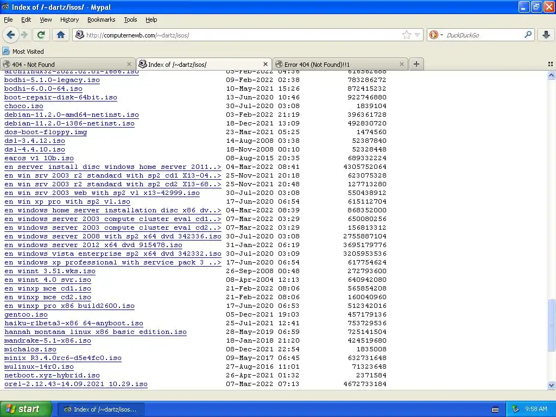Close the 404 - Not Found tab
Image resolution: width=556 pixels, height=417 pixels.
click(x=129, y=64)
